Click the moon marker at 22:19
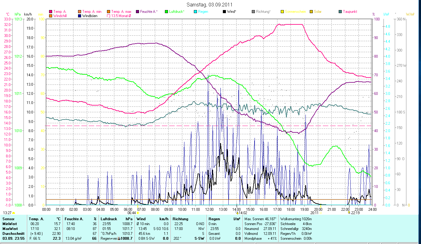The height and width of the screenshot is (244, 421). (x=349, y=213)
